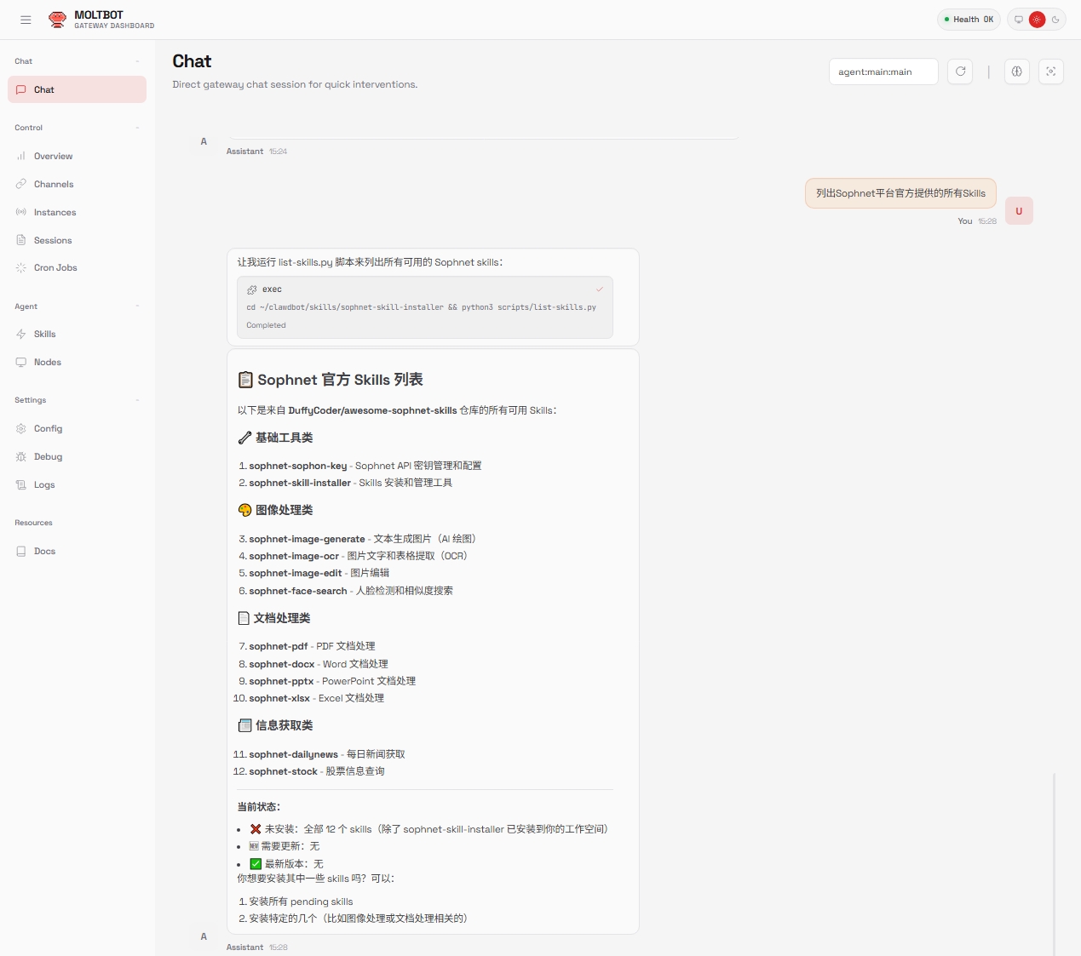
Task: Collapse the Agent sidebar section
Action: (137, 306)
